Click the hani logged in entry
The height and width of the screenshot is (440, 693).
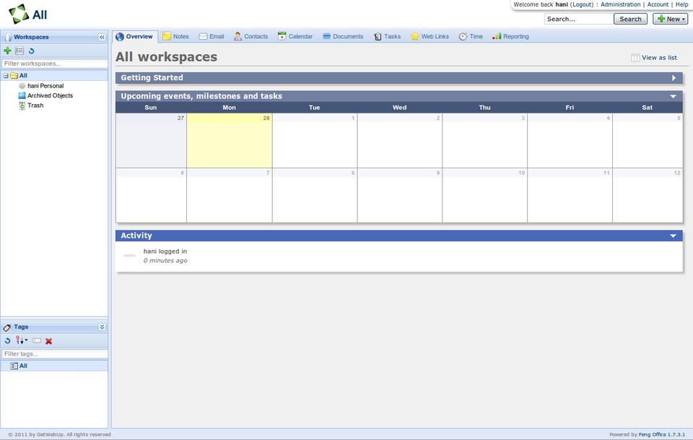165,251
